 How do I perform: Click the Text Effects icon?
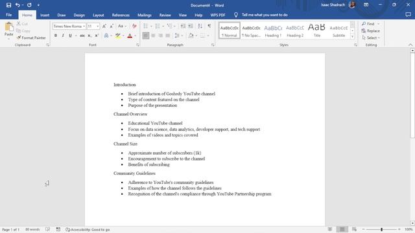click(106, 36)
